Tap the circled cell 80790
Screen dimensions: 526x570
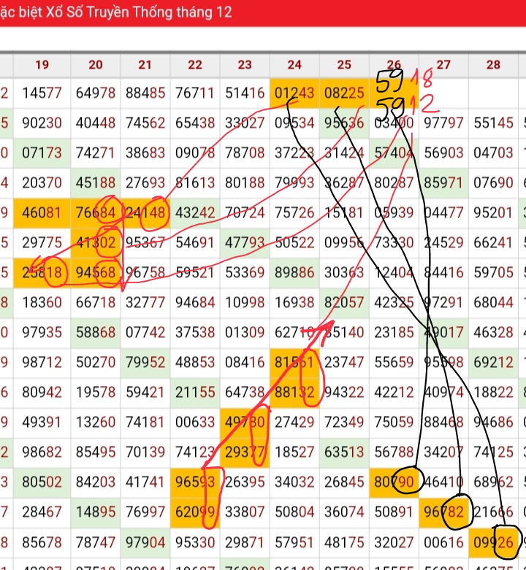(394, 482)
